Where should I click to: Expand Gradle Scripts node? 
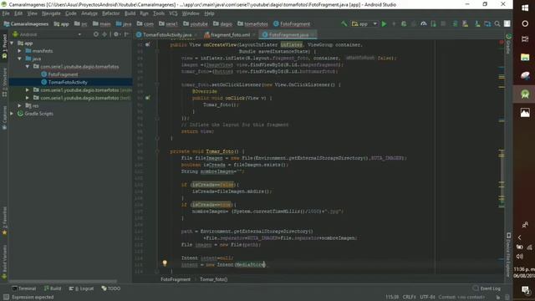(x=12, y=114)
